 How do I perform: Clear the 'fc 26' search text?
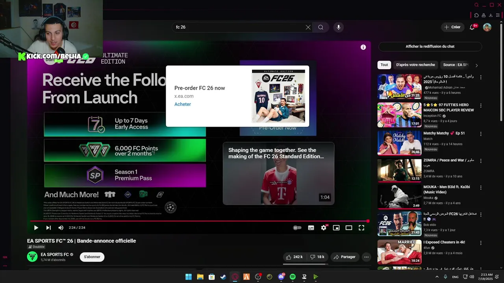coord(308,27)
